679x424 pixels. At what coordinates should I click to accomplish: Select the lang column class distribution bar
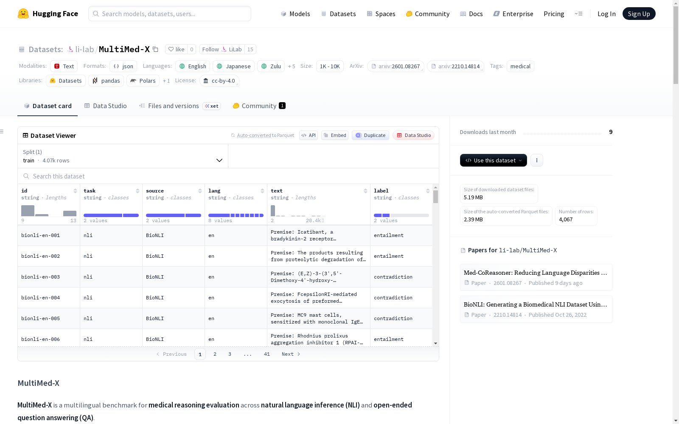[x=236, y=215]
